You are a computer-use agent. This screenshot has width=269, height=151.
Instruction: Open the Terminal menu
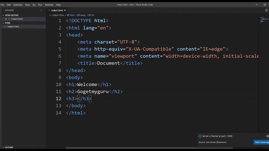pyautogui.click(x=49, y=5)
